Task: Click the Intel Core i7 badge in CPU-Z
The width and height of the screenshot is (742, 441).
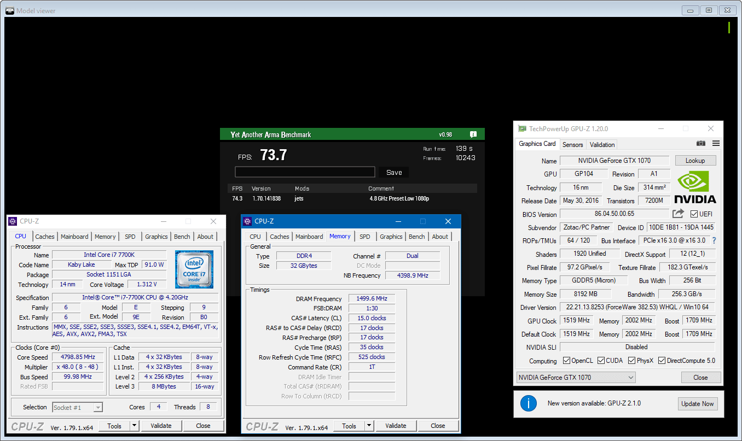Action: pyautogui.click(x=194, y=269)
